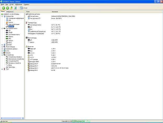This screenshot has height=123, width=163.
Task: Select the Тип датчика row
Action: (52, 16)
